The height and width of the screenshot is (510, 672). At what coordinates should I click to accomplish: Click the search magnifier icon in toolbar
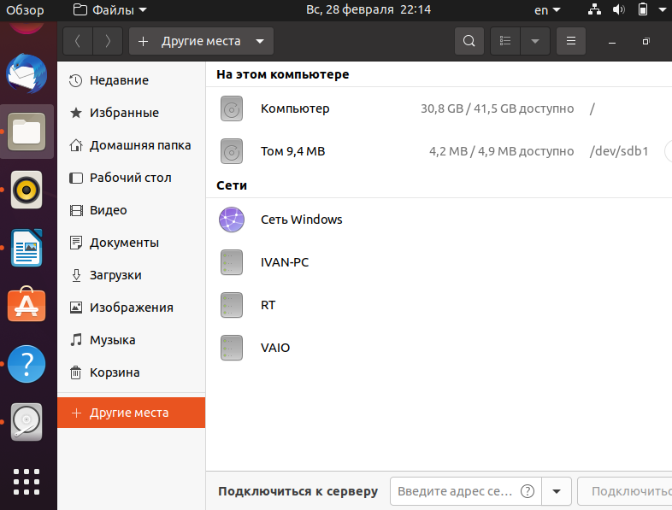[x=469, y=41]
